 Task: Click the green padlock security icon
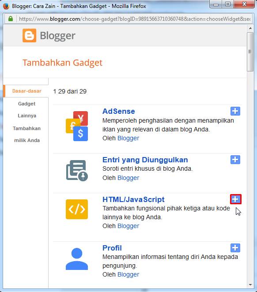click(11, 19)
